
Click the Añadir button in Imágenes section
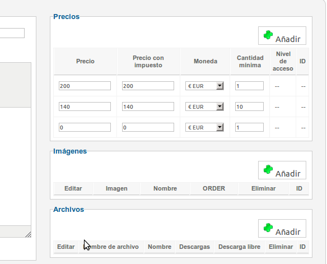point(282,170)
